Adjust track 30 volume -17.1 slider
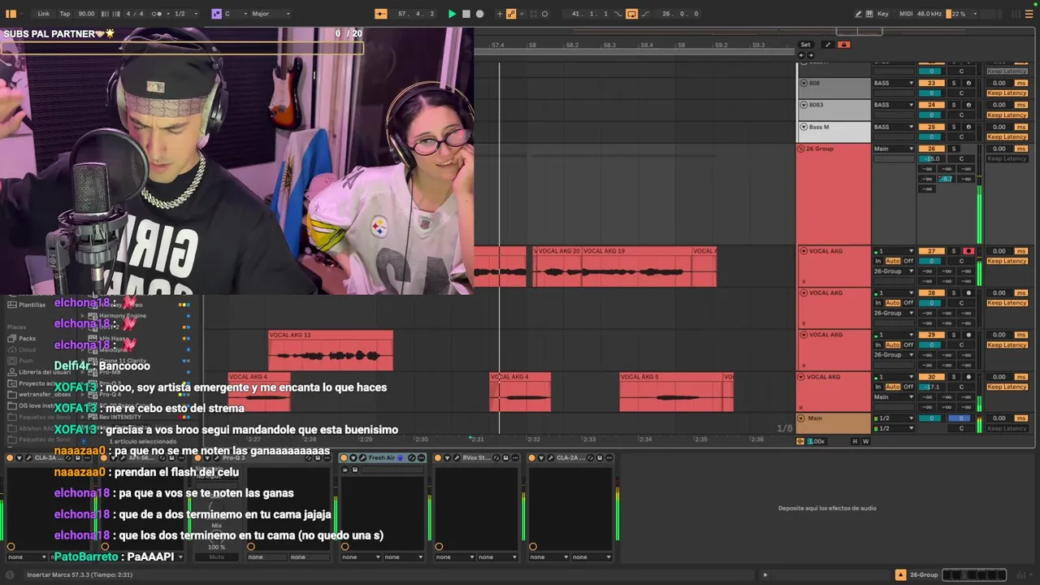The width and height of the screenshot is (1040, 585). coord(931,387)
